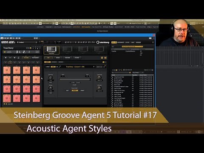The height and width of the screenshot is (153, 204).
Task: Select the 'Country' filter entry
Action: pyautogui.click(x=114, y=51)
